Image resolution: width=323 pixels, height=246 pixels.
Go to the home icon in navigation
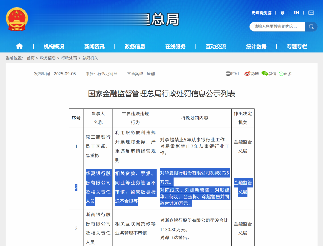coord(19,46)
